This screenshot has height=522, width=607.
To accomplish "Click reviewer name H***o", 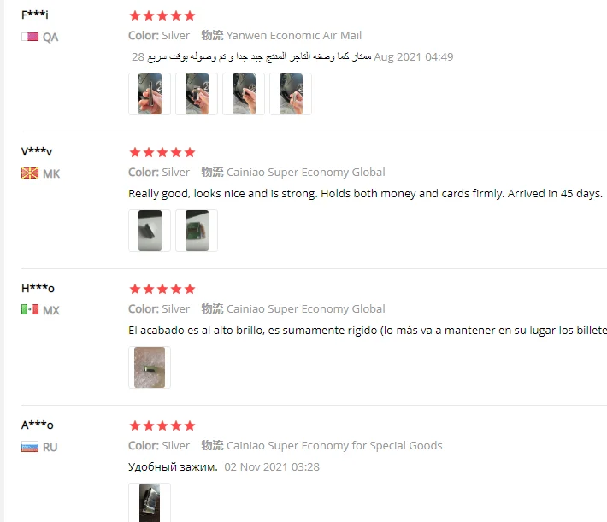I will point(38,288).
